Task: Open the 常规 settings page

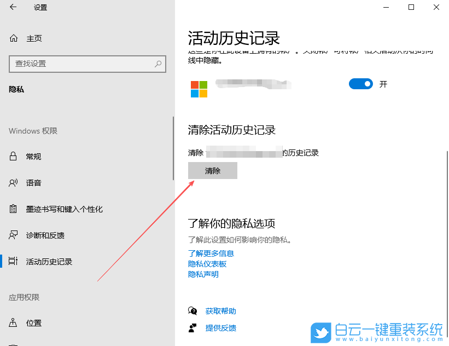Action: pos(33,156)
